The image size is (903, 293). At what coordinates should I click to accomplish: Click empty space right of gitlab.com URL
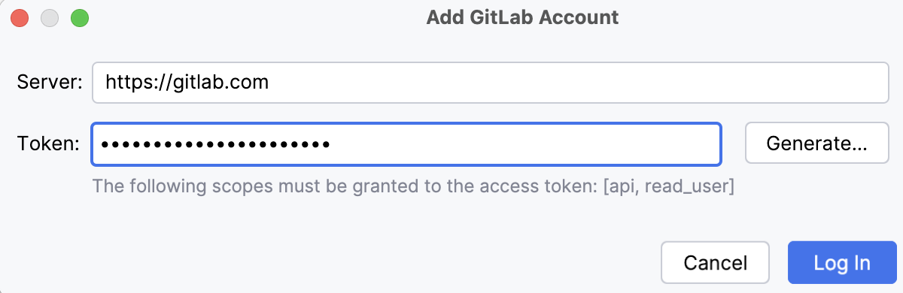579,82
